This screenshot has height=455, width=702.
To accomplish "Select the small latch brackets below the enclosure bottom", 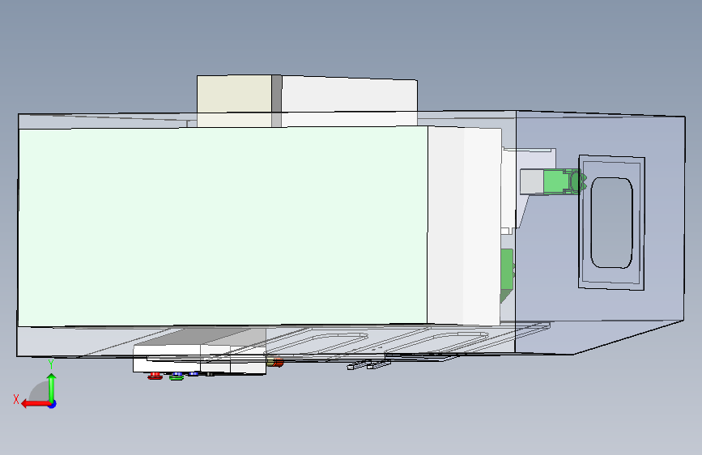I will click(368, 365).
